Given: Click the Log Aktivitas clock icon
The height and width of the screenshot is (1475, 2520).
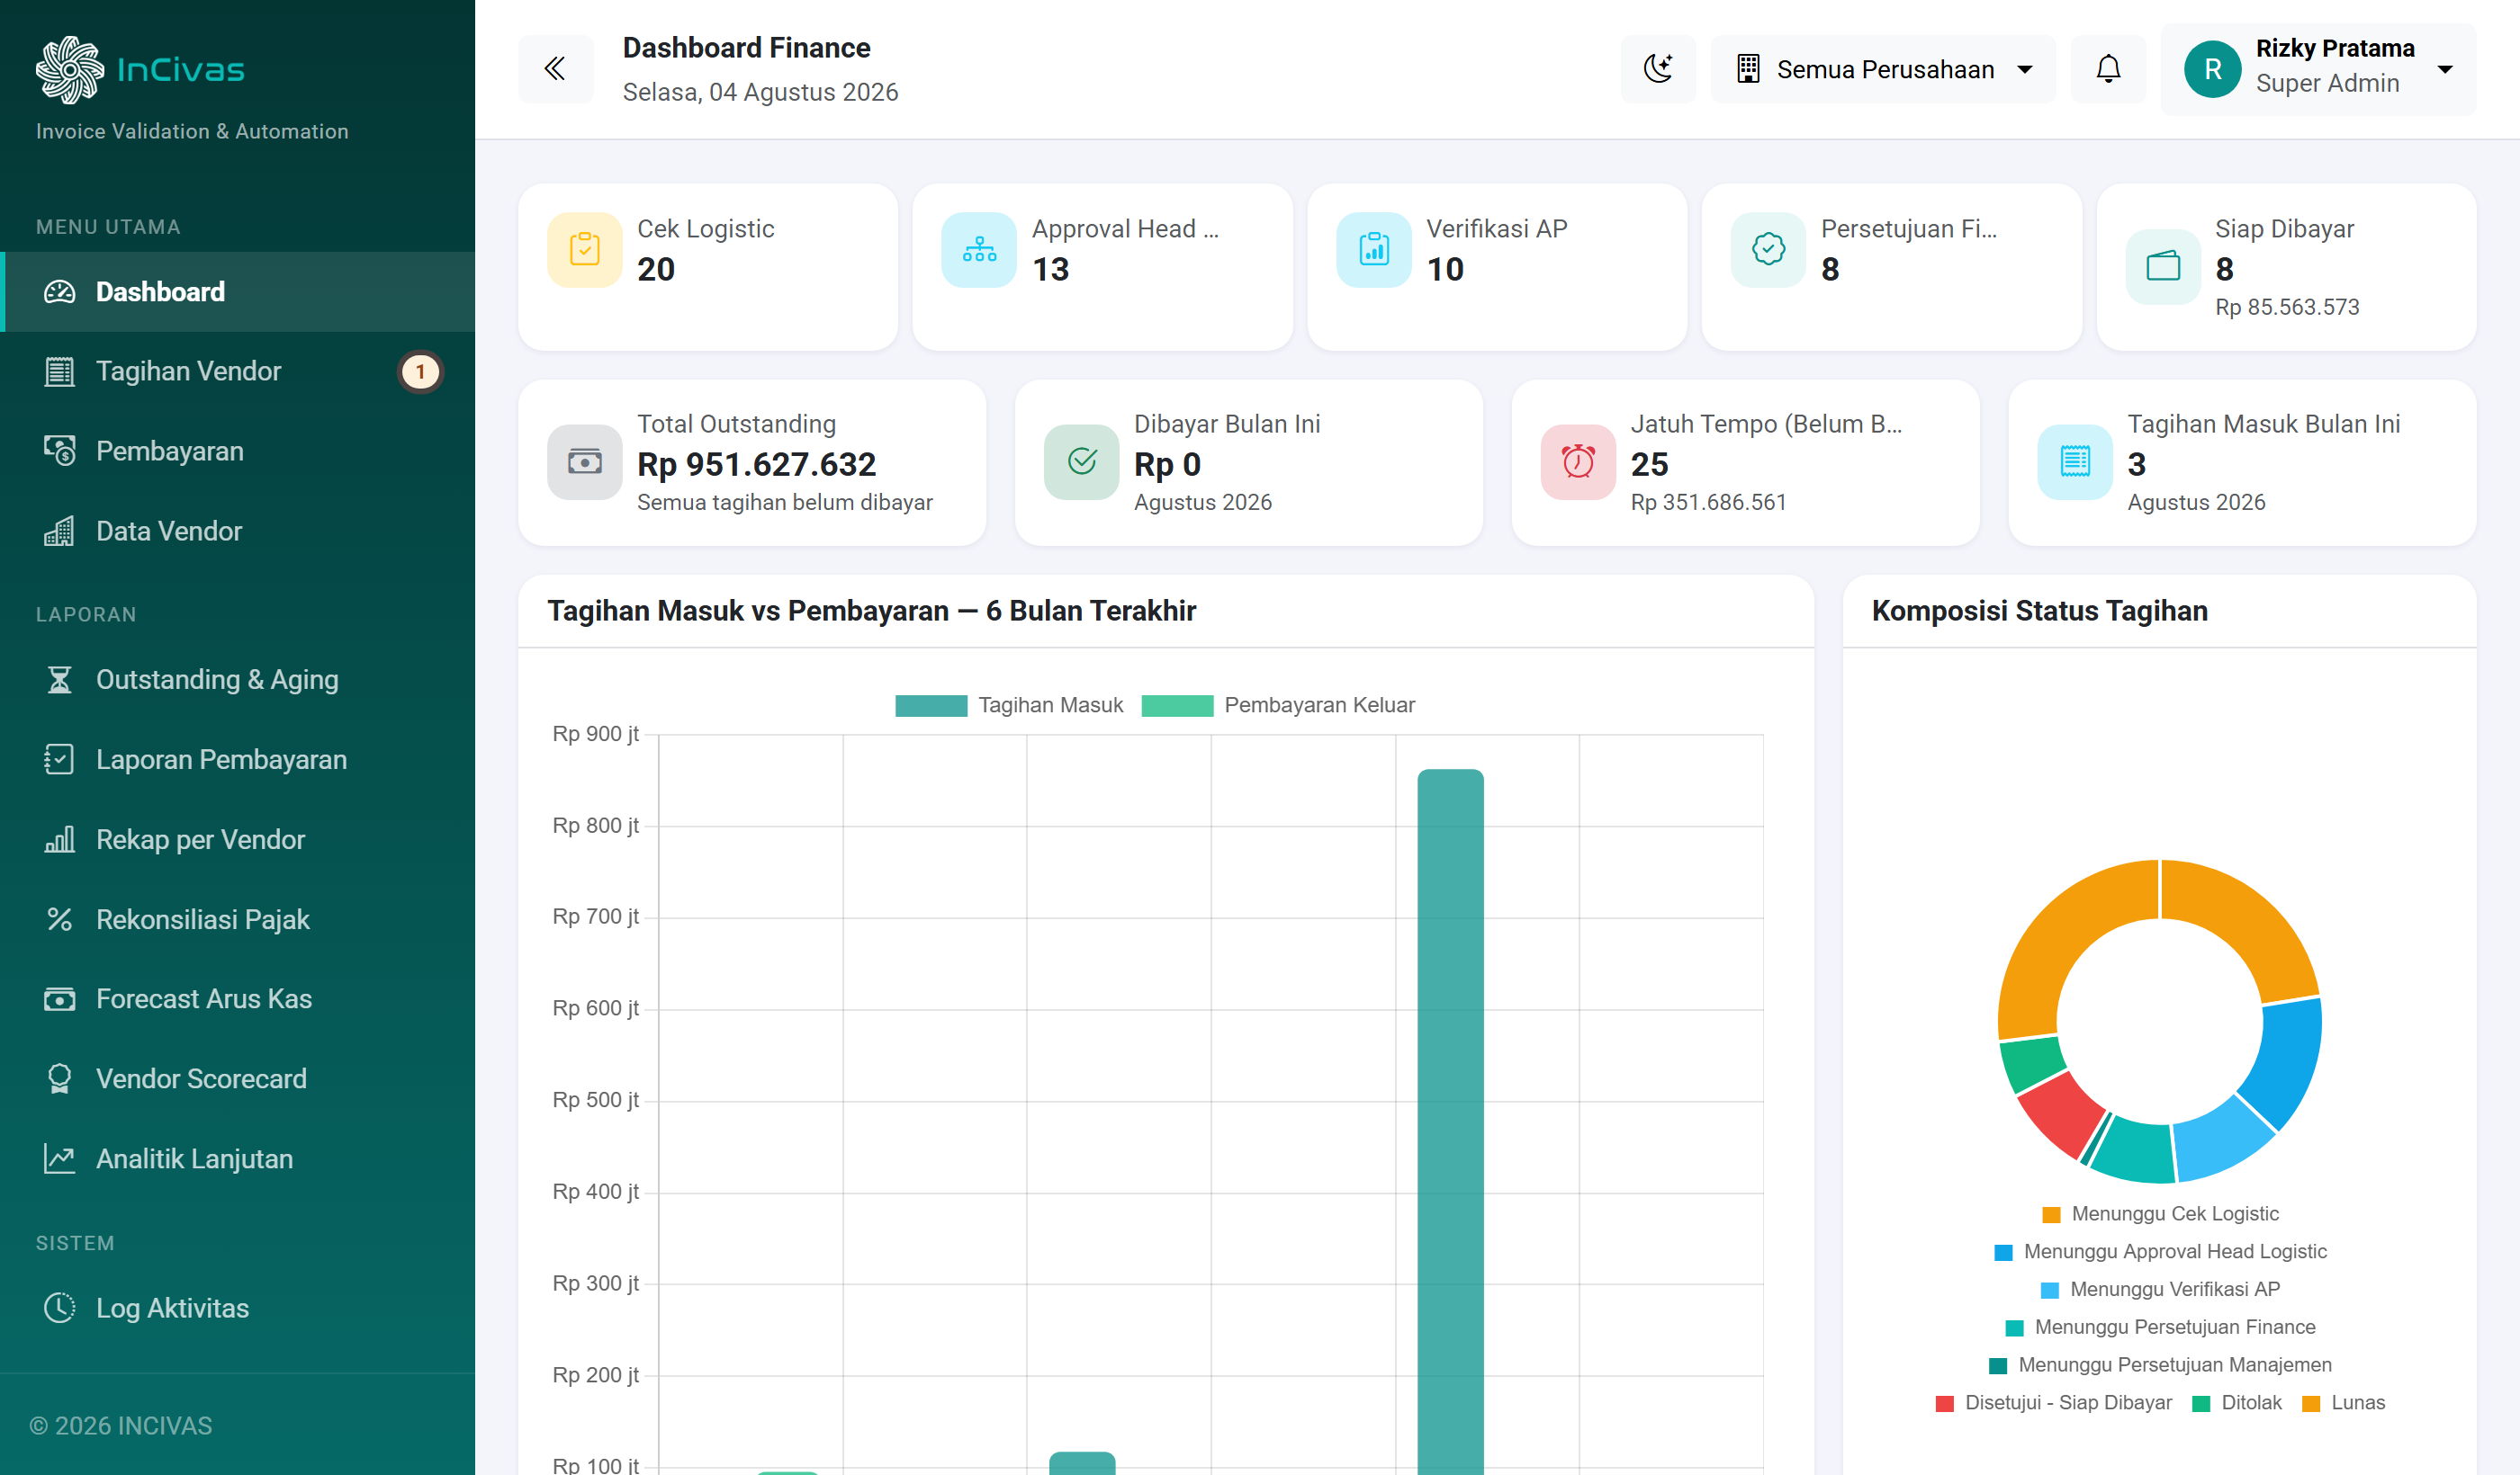Looking at the screenshot, I should (x=60, y=1308).
